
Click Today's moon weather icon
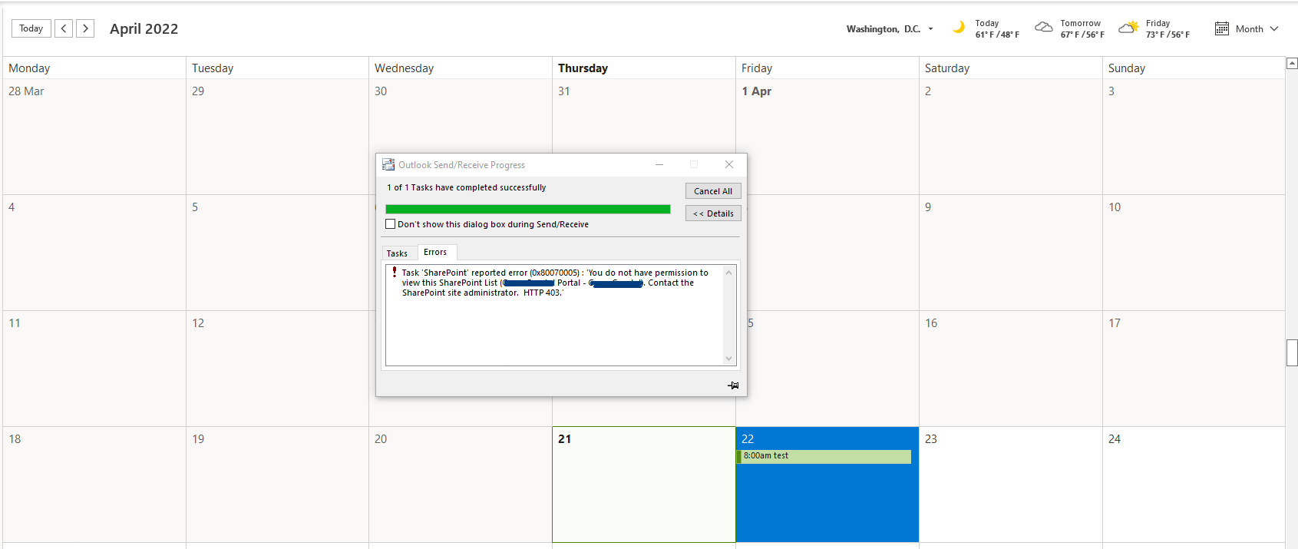[959, 28]
